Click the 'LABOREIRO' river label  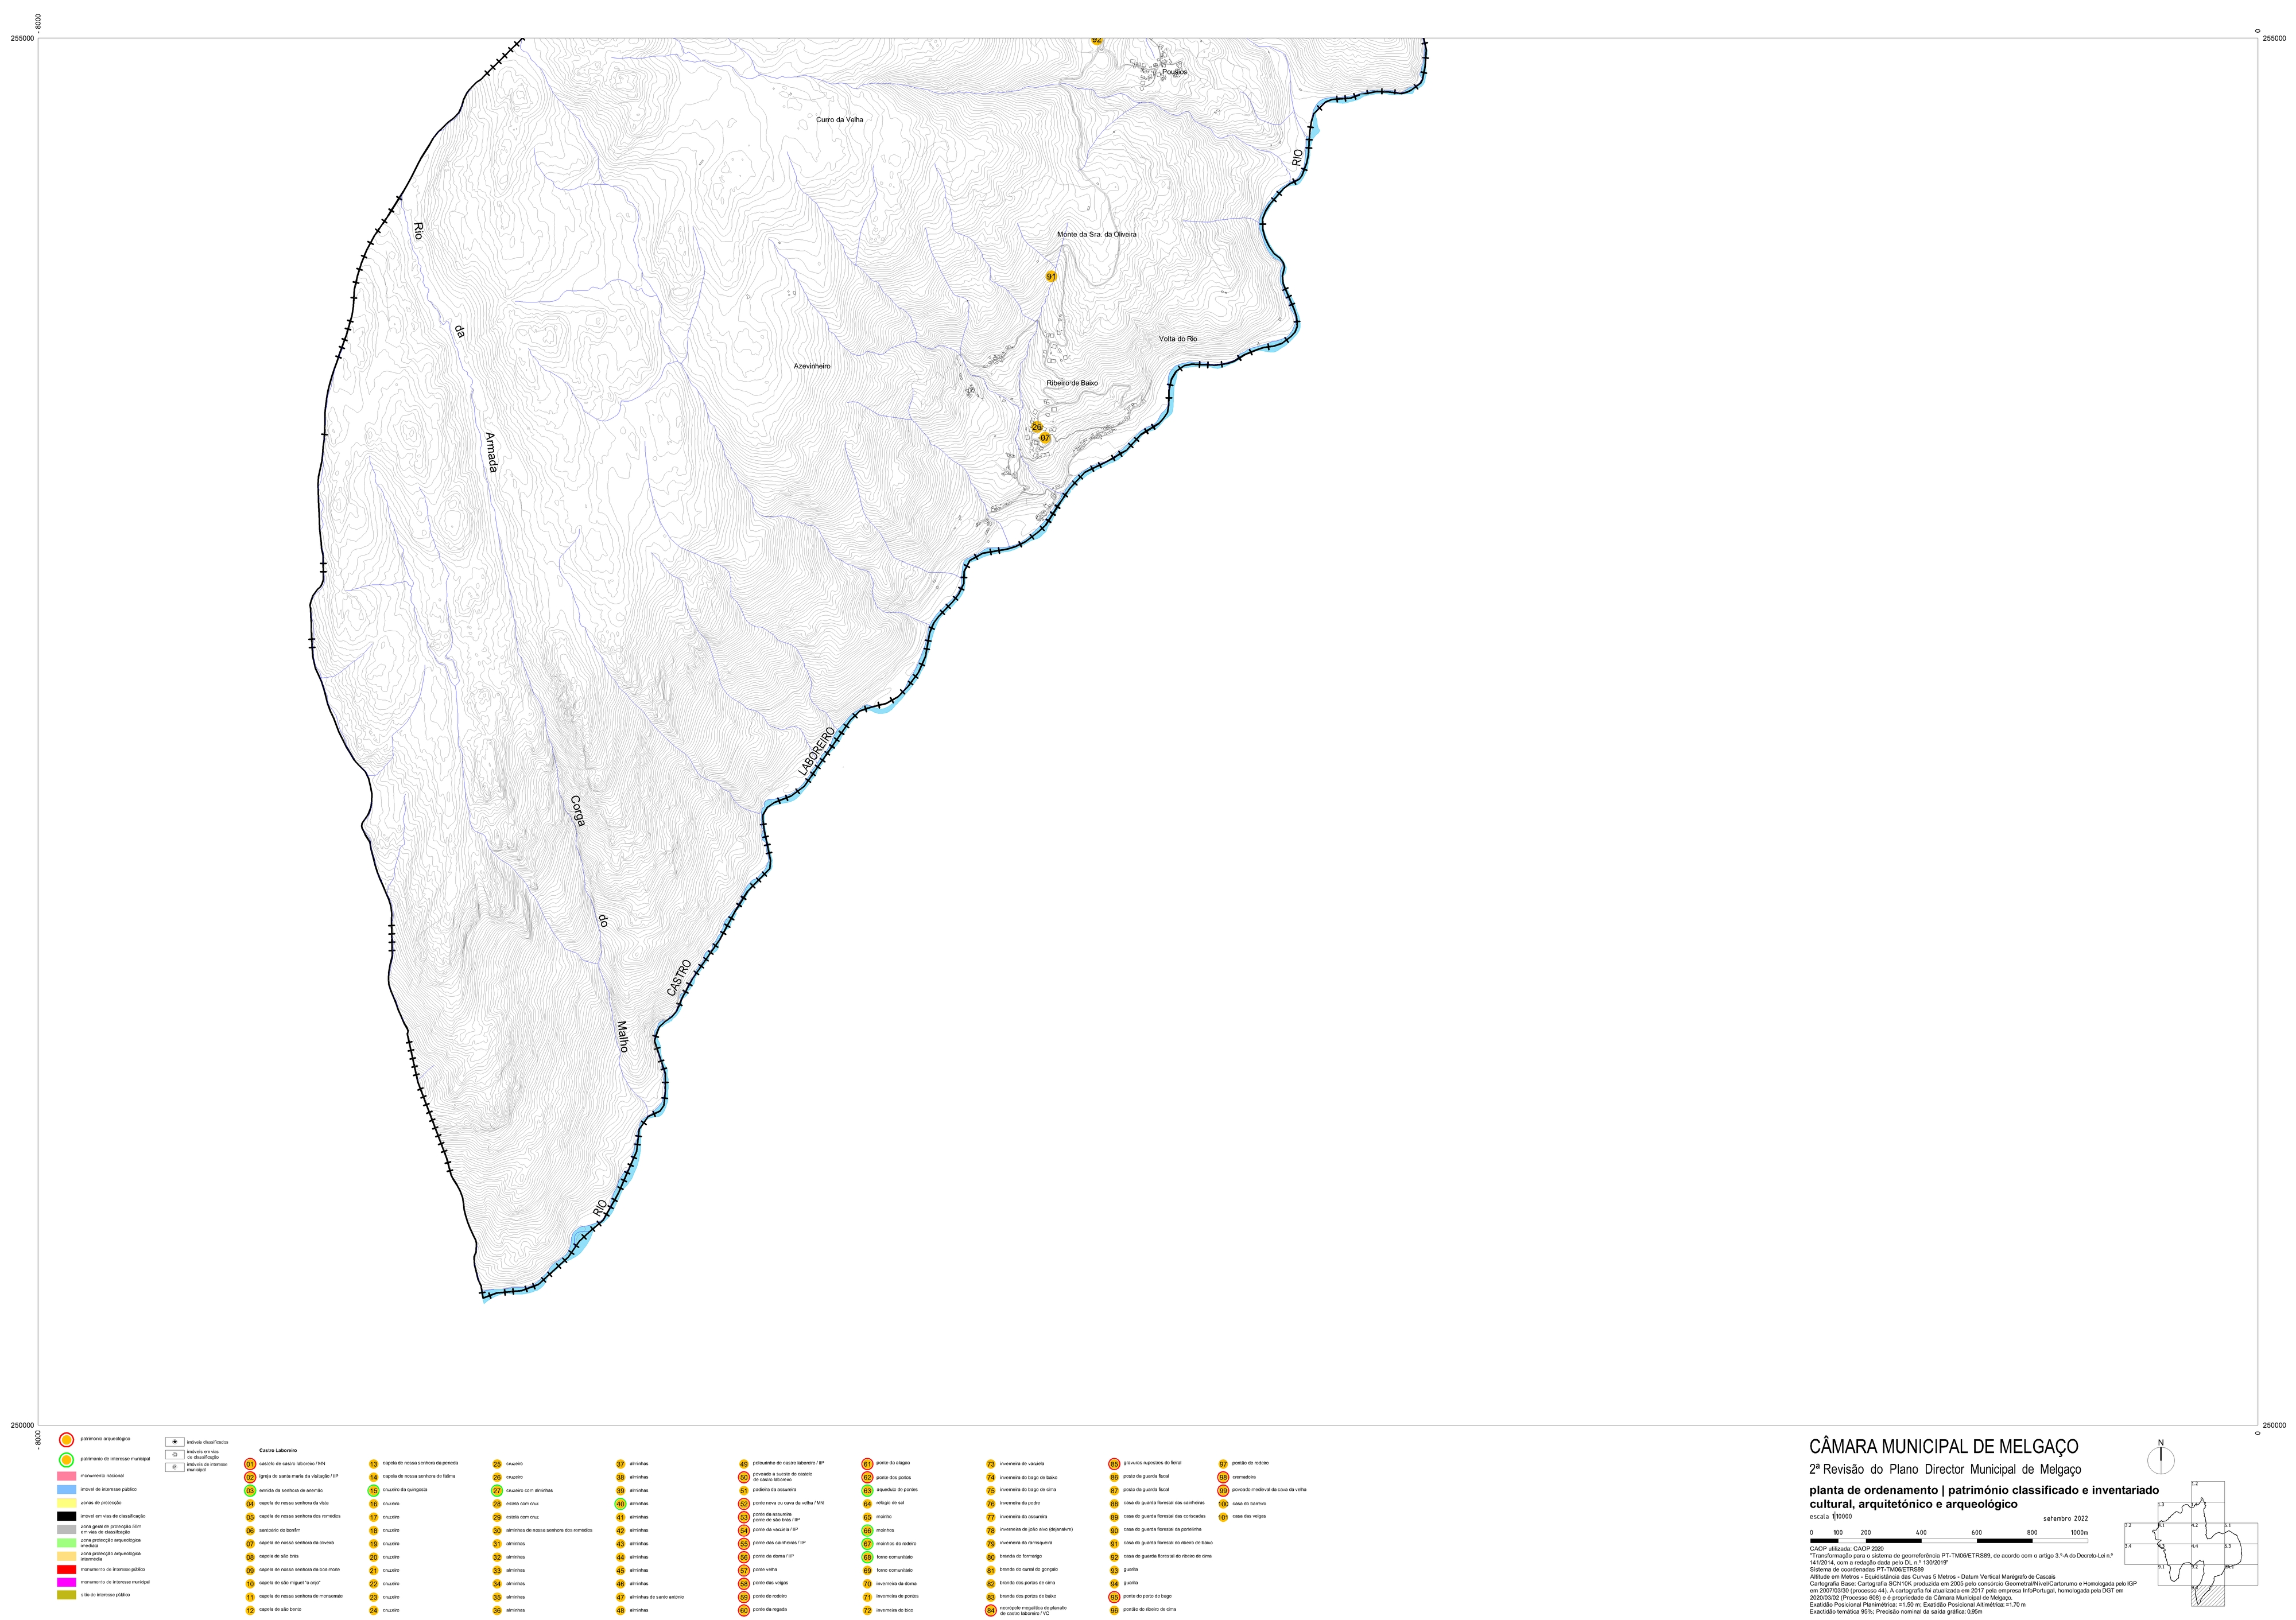(817, 752)
